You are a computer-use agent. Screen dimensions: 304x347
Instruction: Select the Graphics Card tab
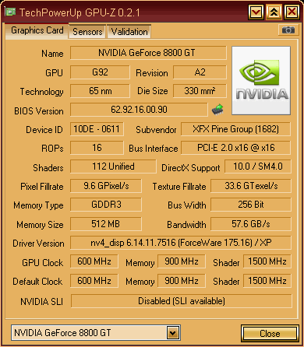pos(37,30)
